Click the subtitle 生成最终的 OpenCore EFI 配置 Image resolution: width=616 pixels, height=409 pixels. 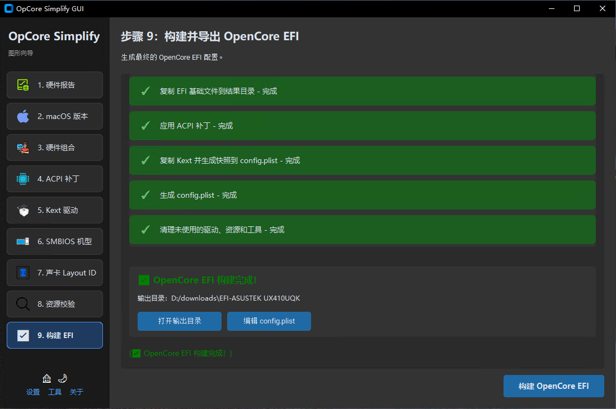pos(172,58)
